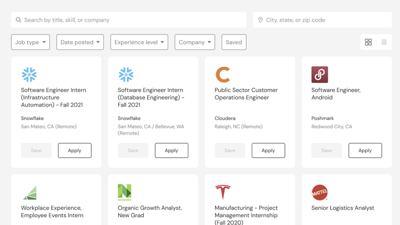
Task: Switch to grid view layout
Action: (x=368, y=42)
